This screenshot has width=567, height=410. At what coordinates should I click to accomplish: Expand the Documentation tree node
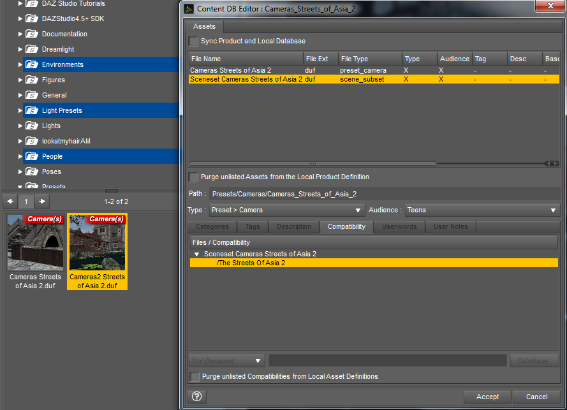pos(20,34)
